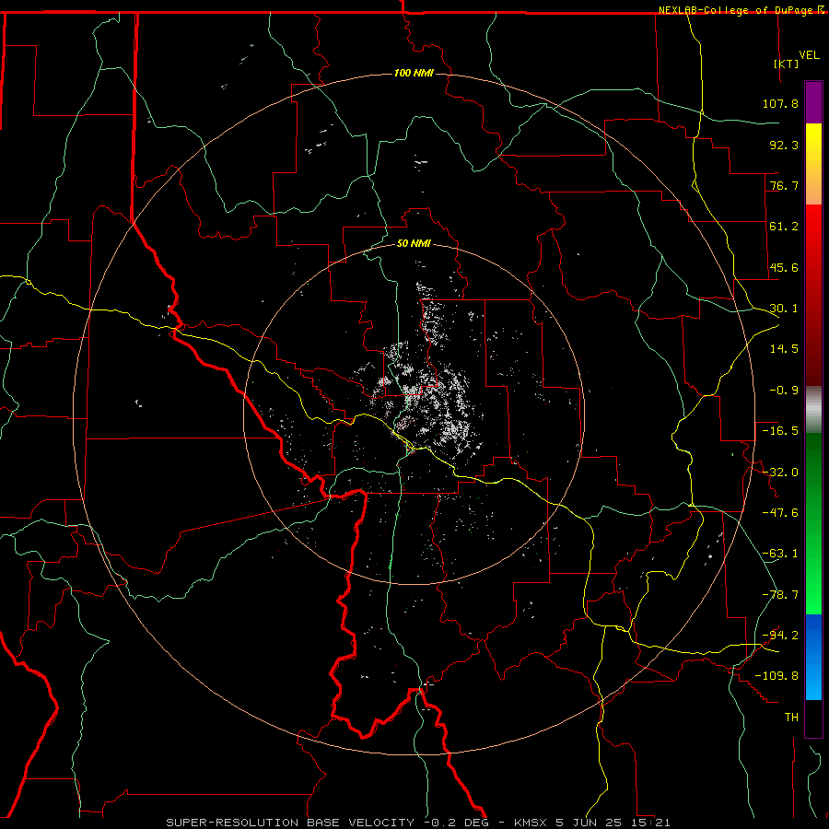Click the -78.7 velocity scale value

(780, 595)
